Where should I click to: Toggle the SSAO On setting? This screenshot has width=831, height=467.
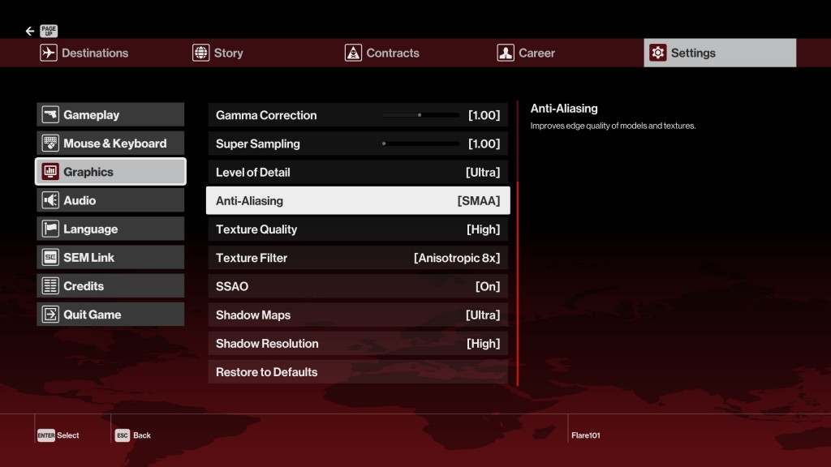coord(358,286)
